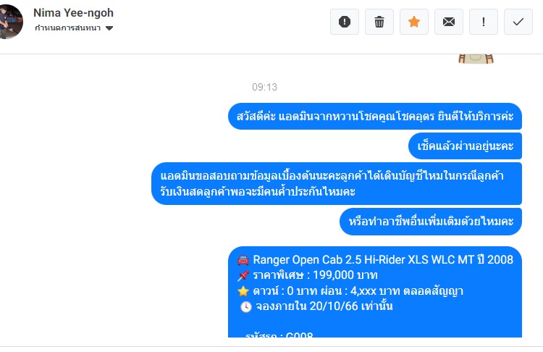Select the สวัสดีค่ะ greeting message bubble
The image size is (543, 352).
tap(375, 116)
